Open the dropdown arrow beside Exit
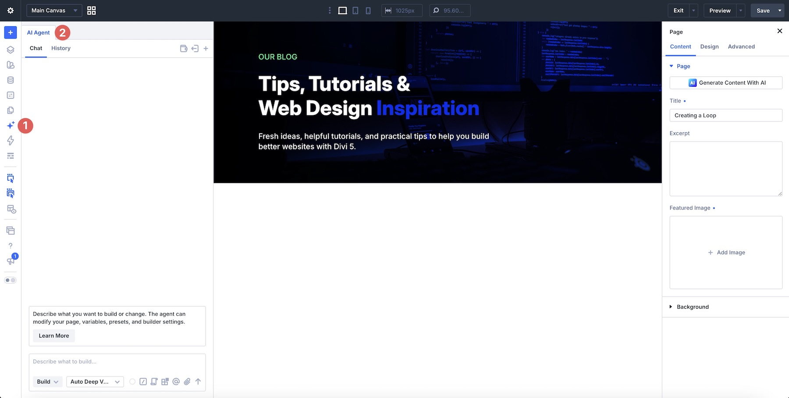Screen dimensions: 789x398 [x=693, y=11]
